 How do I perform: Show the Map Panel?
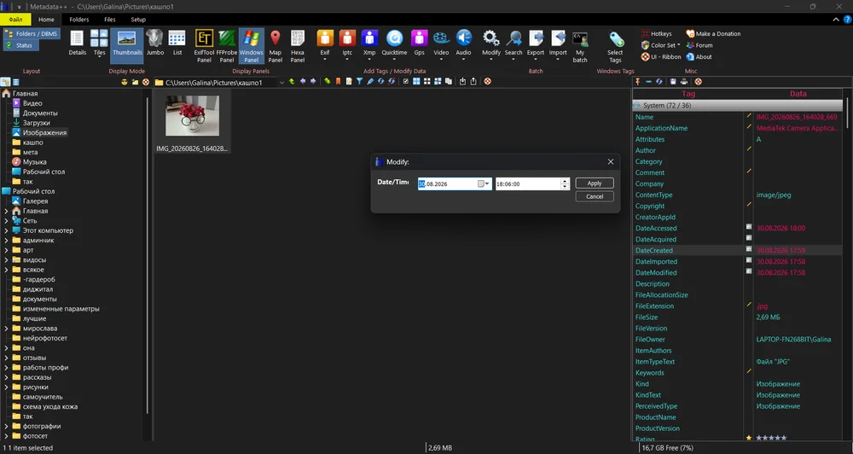(x=276, y=46)
